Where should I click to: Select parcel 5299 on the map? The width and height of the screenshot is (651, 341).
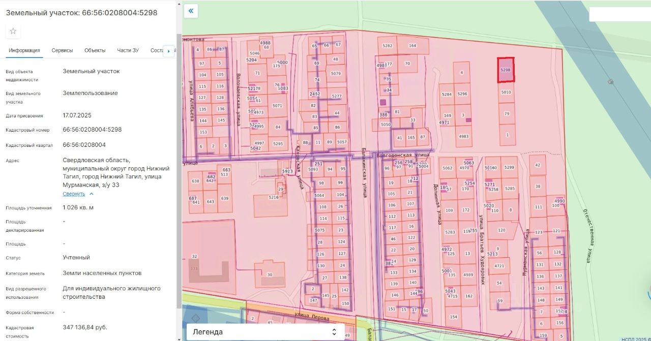coord(509,168)
